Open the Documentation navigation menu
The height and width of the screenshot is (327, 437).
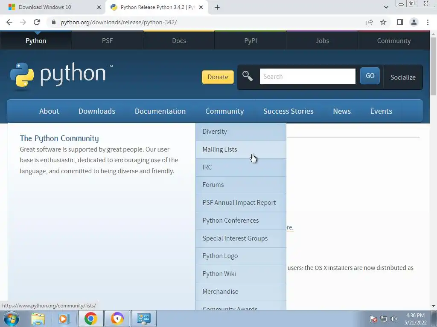click(x=160, y=111)
